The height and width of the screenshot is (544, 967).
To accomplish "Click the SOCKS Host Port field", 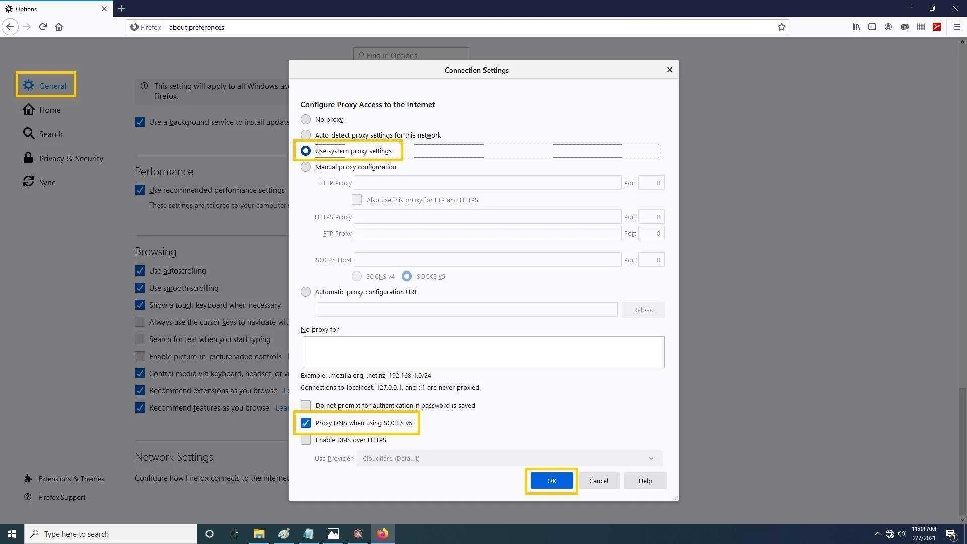I will tap(651, 260).
